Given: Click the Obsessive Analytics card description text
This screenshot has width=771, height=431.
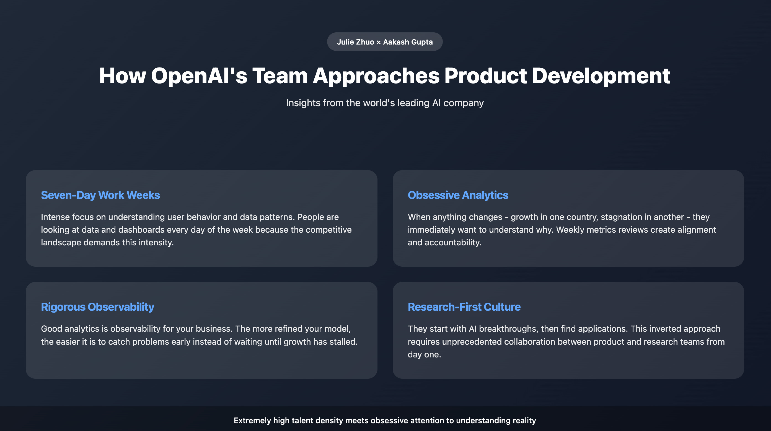Looking at the screenshot, I should (x=562, y=230).
